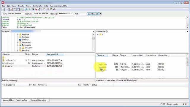This screenshot has height=107, width=190.
Task: Expand the Documents folder in local tree
Action: (x=18, y=43)
